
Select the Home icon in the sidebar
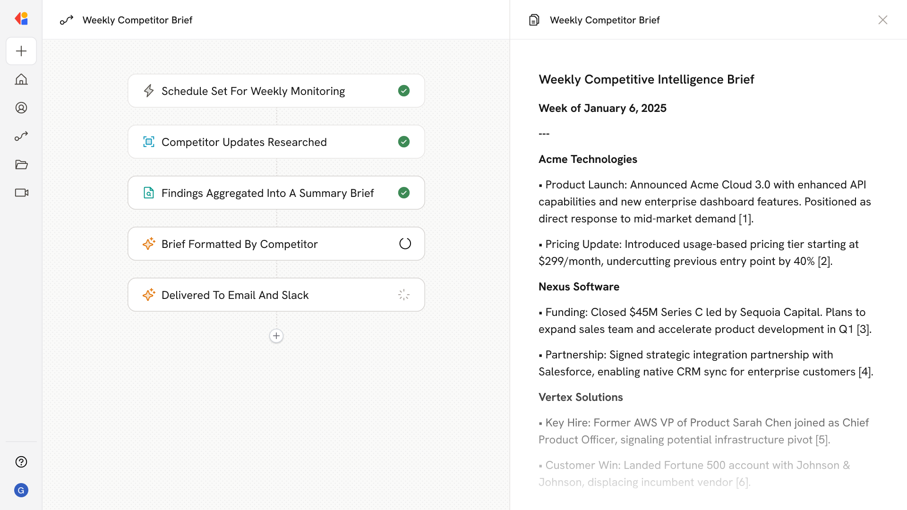point(21,79)
